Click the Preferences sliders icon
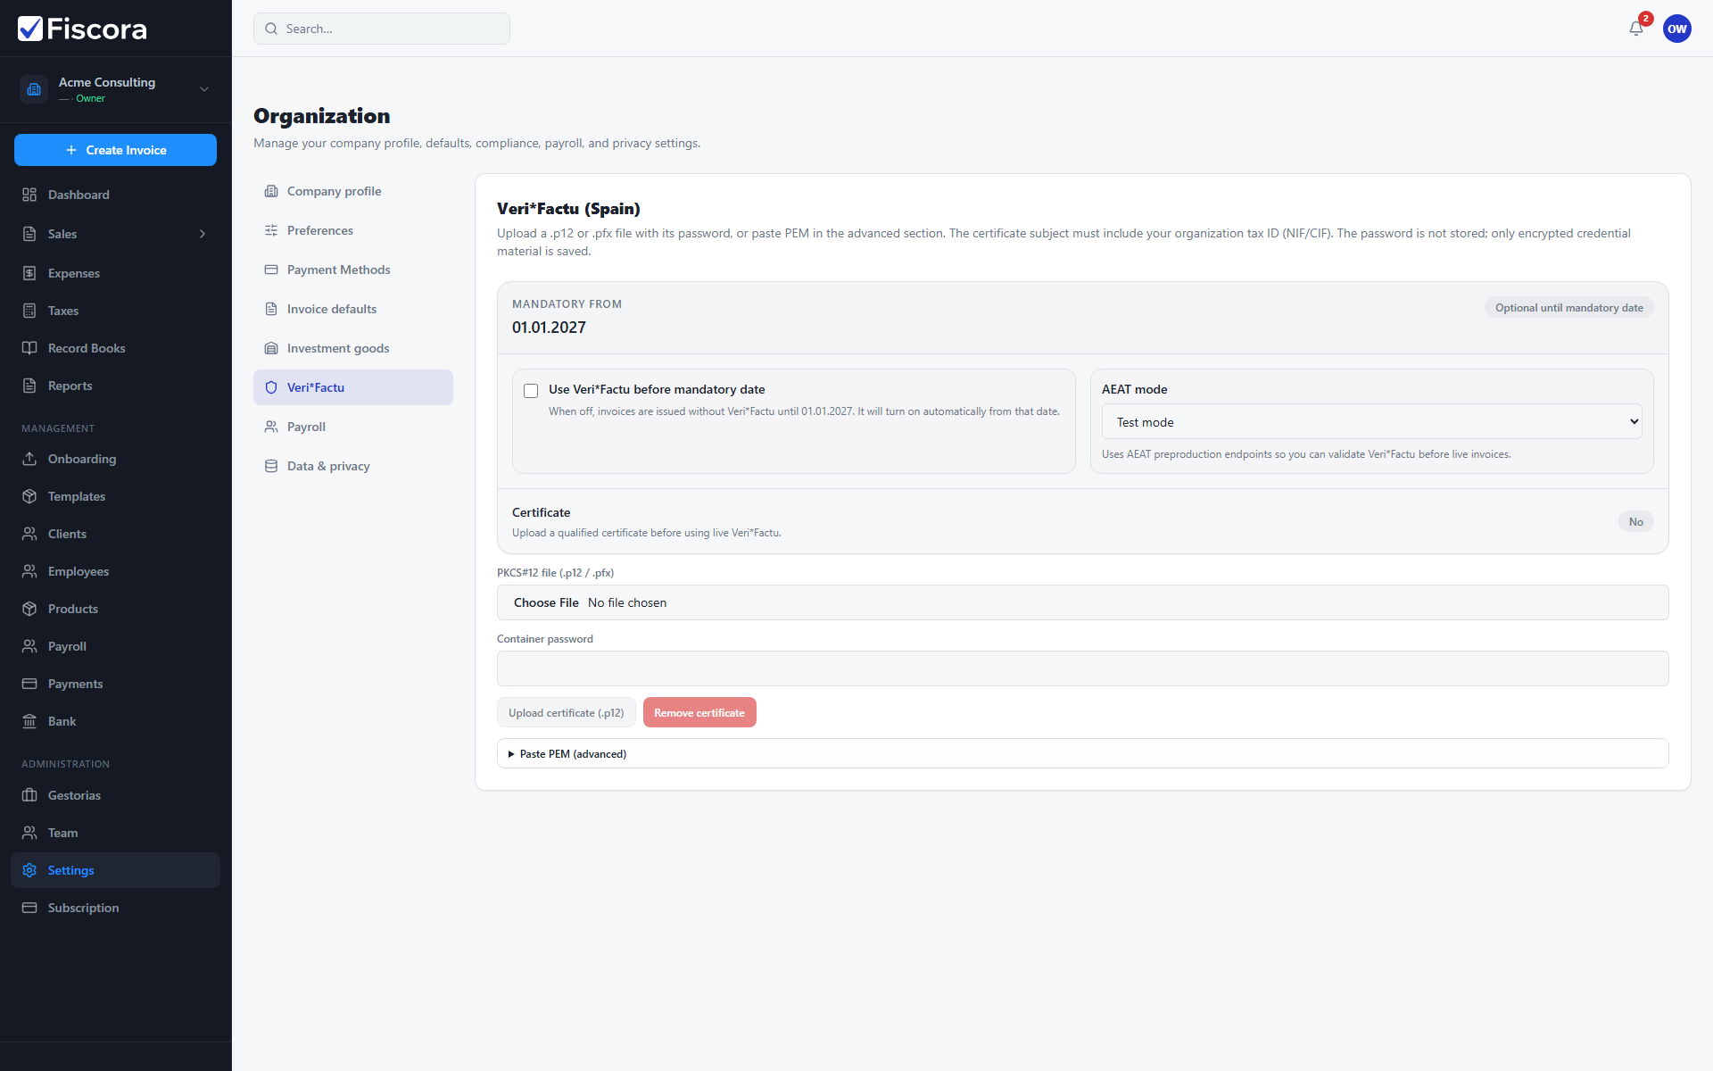1713x1071 pixels. click(x=271, y=230)
